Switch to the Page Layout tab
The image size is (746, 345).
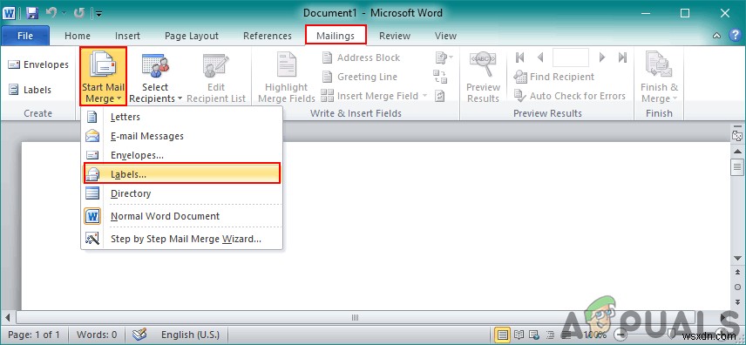click(x=191, y=36)
